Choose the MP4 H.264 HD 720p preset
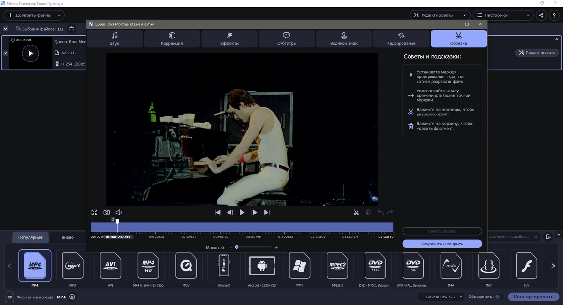 148,265
